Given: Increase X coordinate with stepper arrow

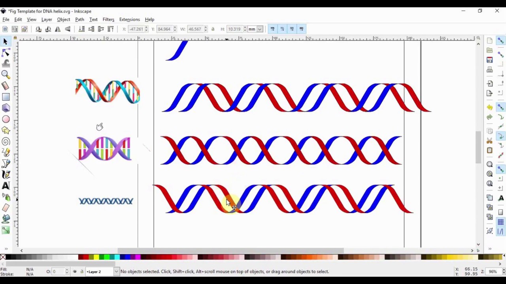Looking at the screenshot, I should 146,27.
